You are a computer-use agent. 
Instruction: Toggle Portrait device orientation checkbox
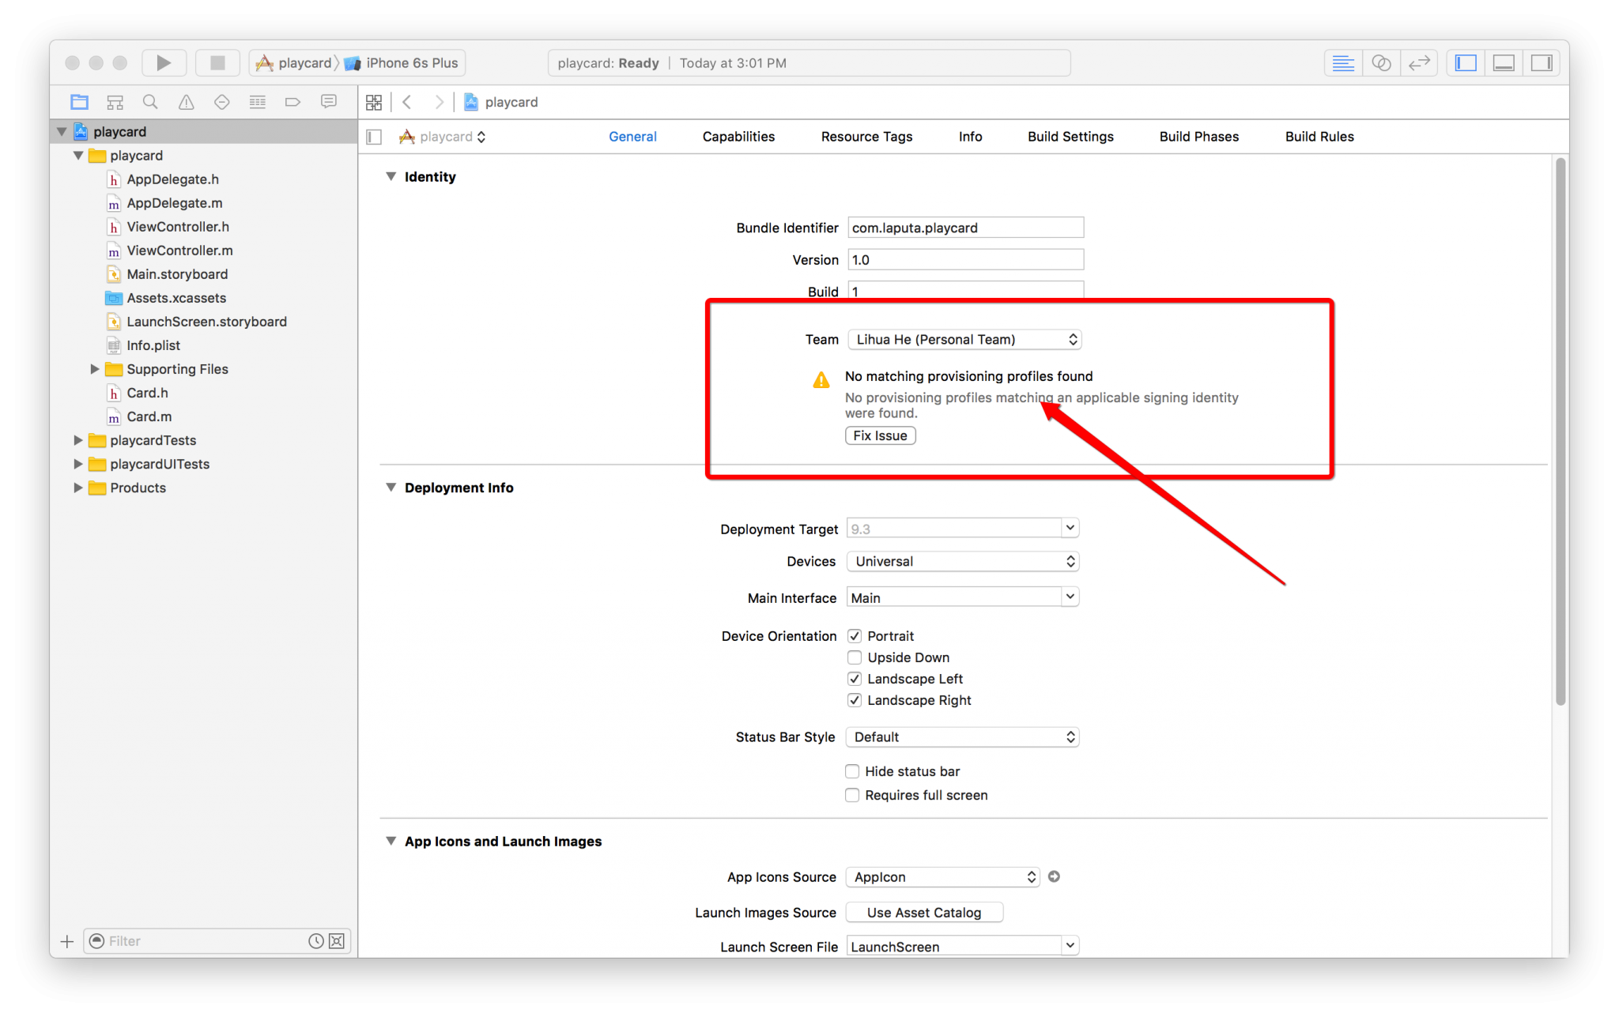(x=854, y=634)
